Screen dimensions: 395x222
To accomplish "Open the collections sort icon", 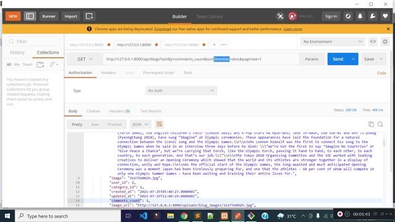I will (x=54, y=64).
